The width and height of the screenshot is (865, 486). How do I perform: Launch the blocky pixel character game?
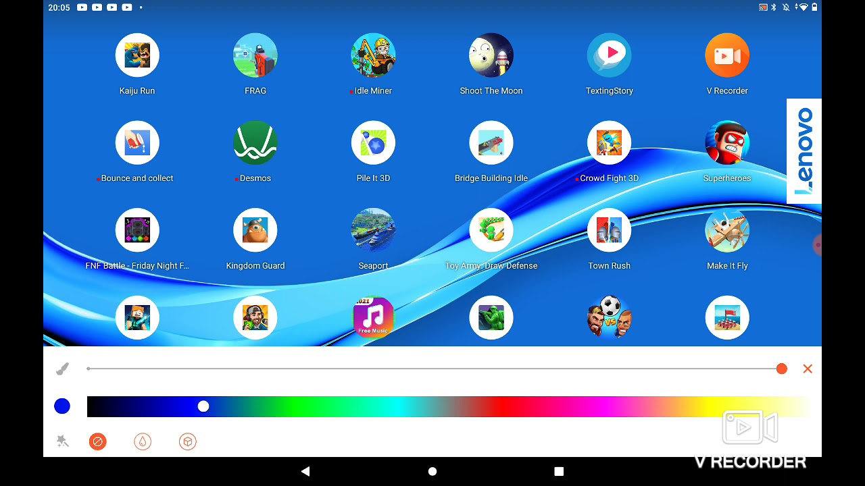pos(137,317)
